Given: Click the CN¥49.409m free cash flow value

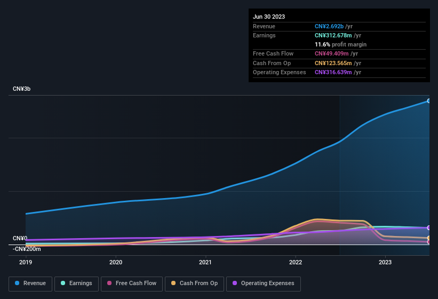Looking at the screenshot, I should [x=332, y=53].
